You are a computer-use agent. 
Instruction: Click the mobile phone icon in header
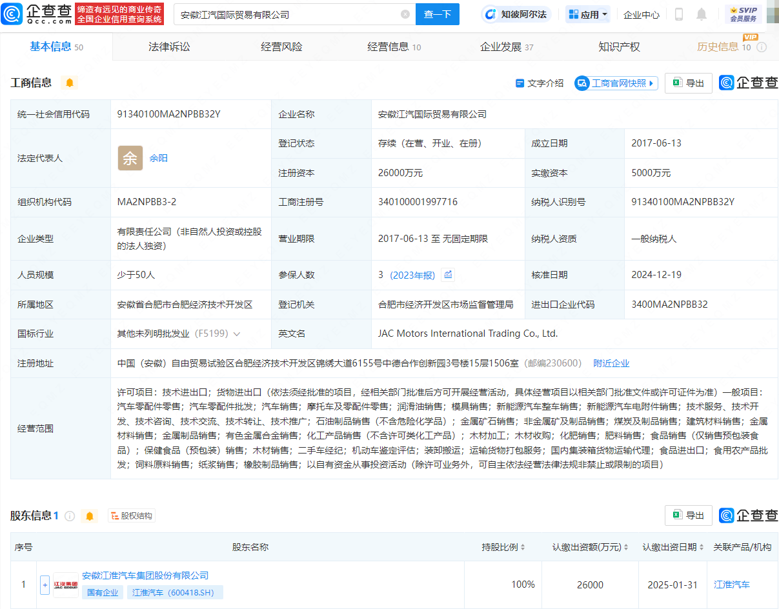point(678,14)
